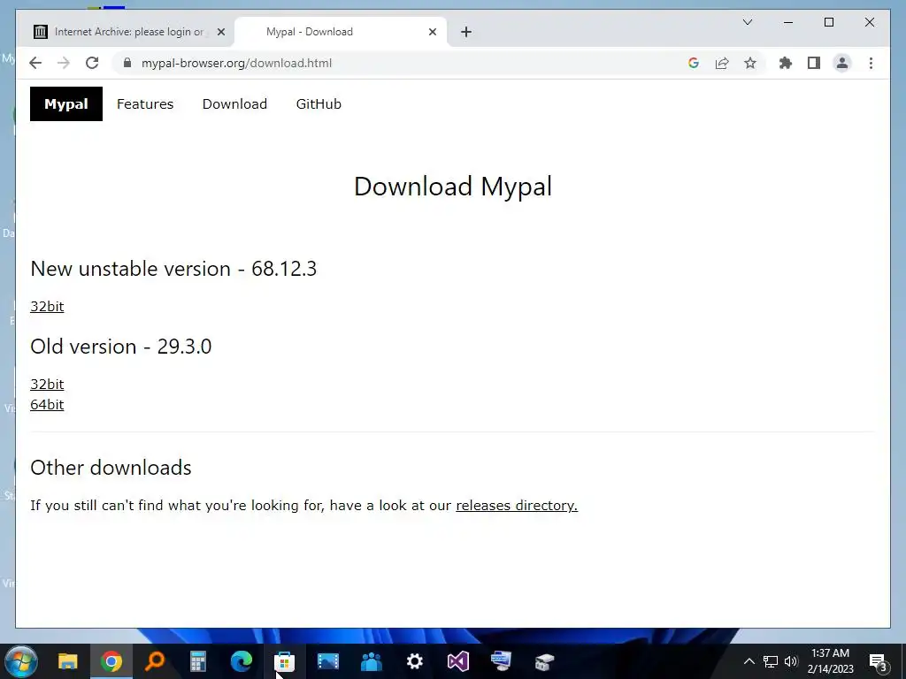Maximize the Chrome window

tap(828, 22)
